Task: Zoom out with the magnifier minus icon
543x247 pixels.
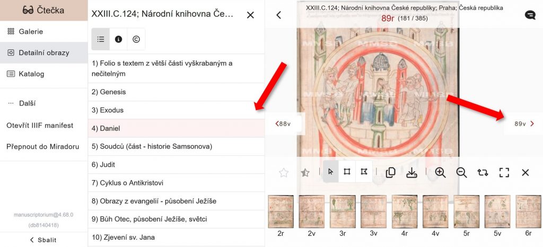Action: pos(461,172)
